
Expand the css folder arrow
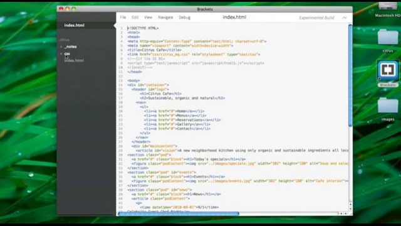point(61,53)
